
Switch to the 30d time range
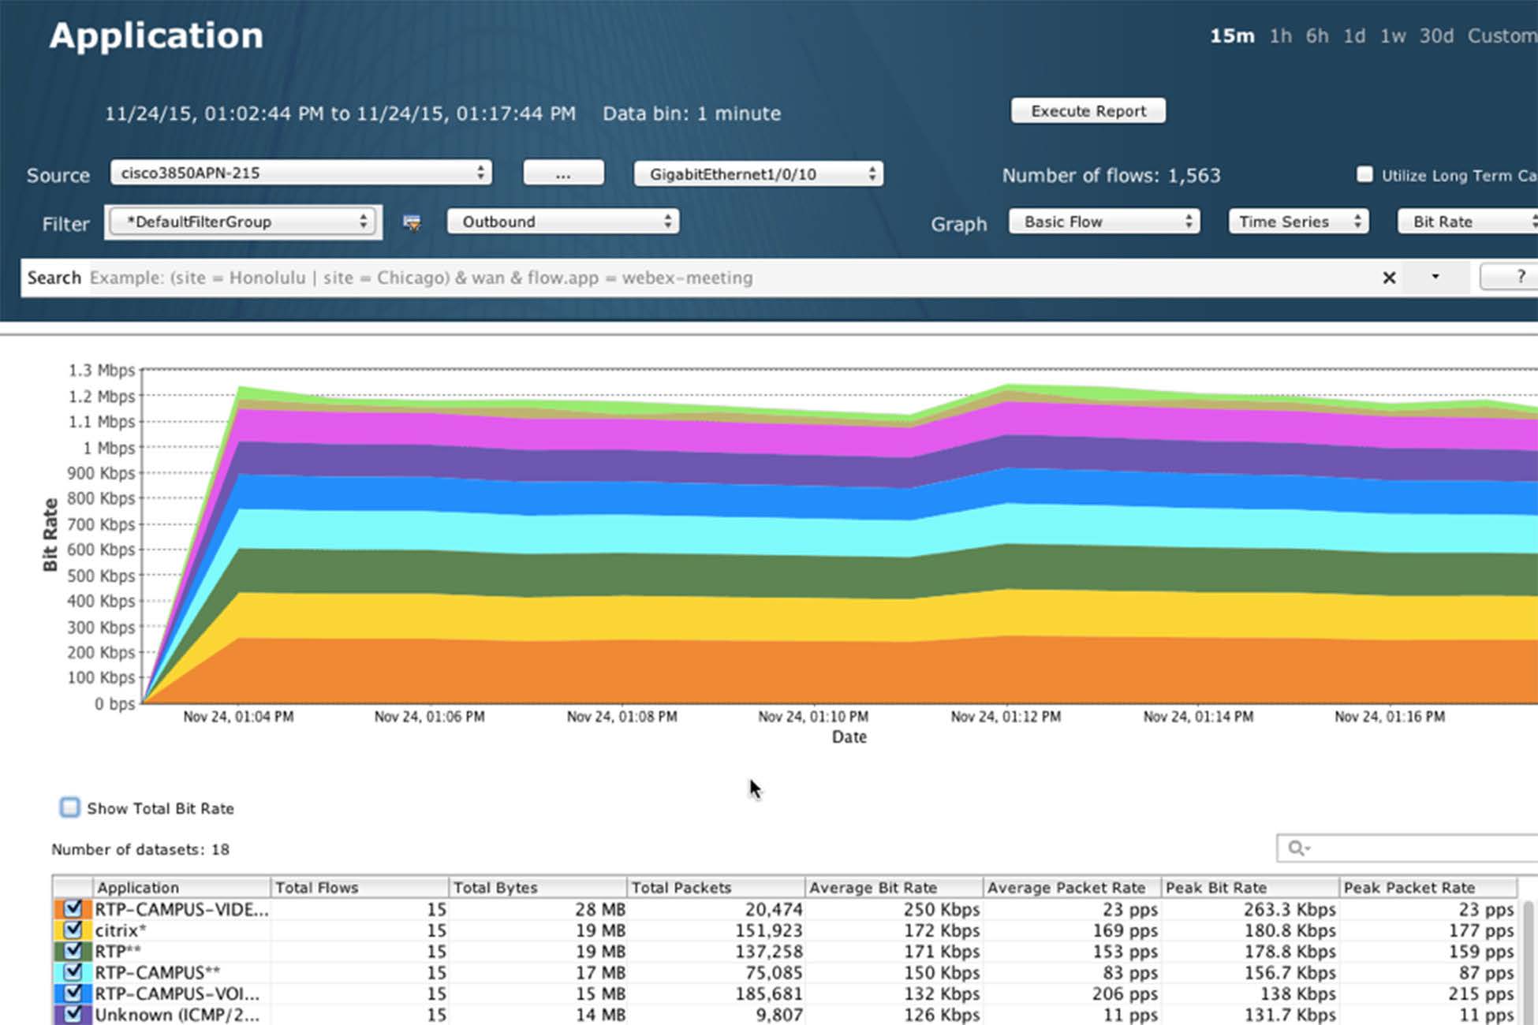pos(1435,36)
